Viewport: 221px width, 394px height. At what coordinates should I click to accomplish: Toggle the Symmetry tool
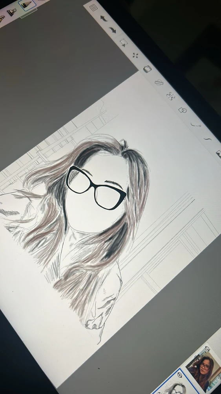(170, 96)
